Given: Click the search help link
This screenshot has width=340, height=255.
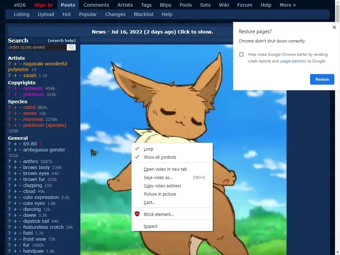Looking at the screenshot, I should pyautogui.click(x=61, y=41).
